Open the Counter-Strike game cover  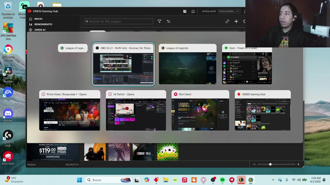(x=95, y=152)
